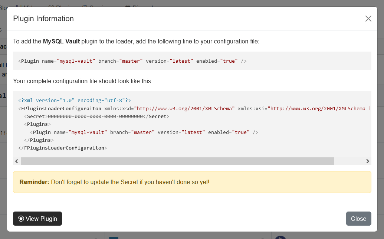
Task: Select the mysql-vault name in the code snippet
Action: pos(77,61)
